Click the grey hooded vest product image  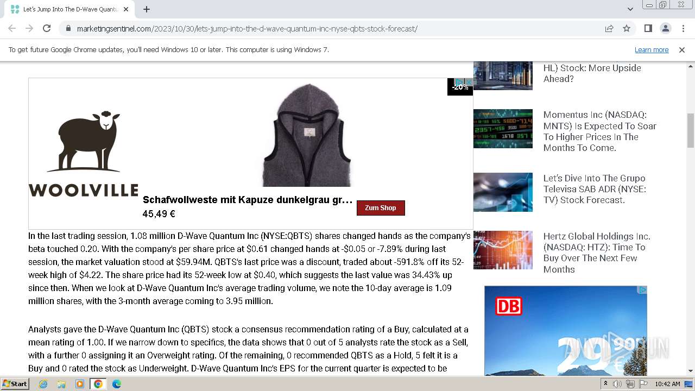(307, 135)
